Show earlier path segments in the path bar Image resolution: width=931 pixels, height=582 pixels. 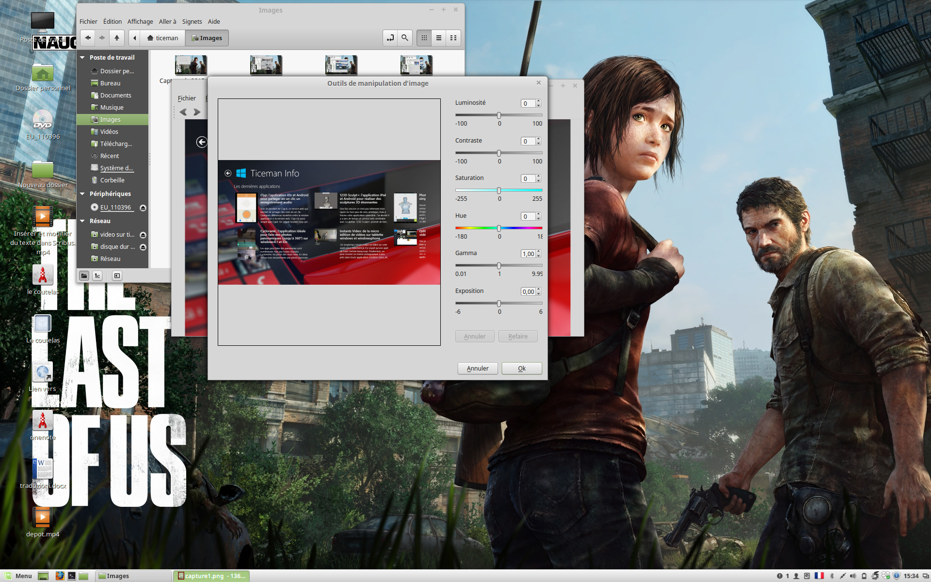pyautogui.click(x=135, y=38)
